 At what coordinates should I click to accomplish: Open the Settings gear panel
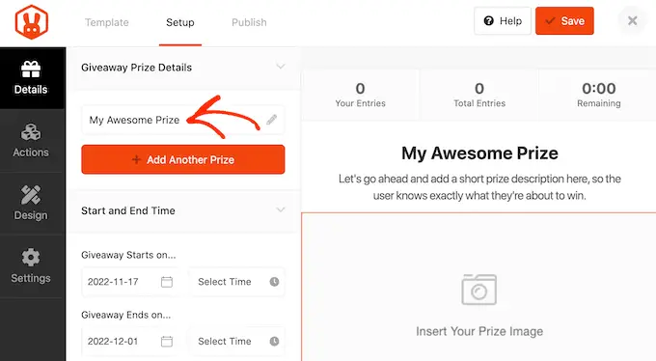pos(32,266)
